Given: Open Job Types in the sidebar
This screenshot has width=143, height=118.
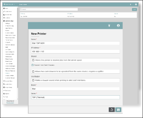Looking at the screenshot, I should (x=8, y=50).
